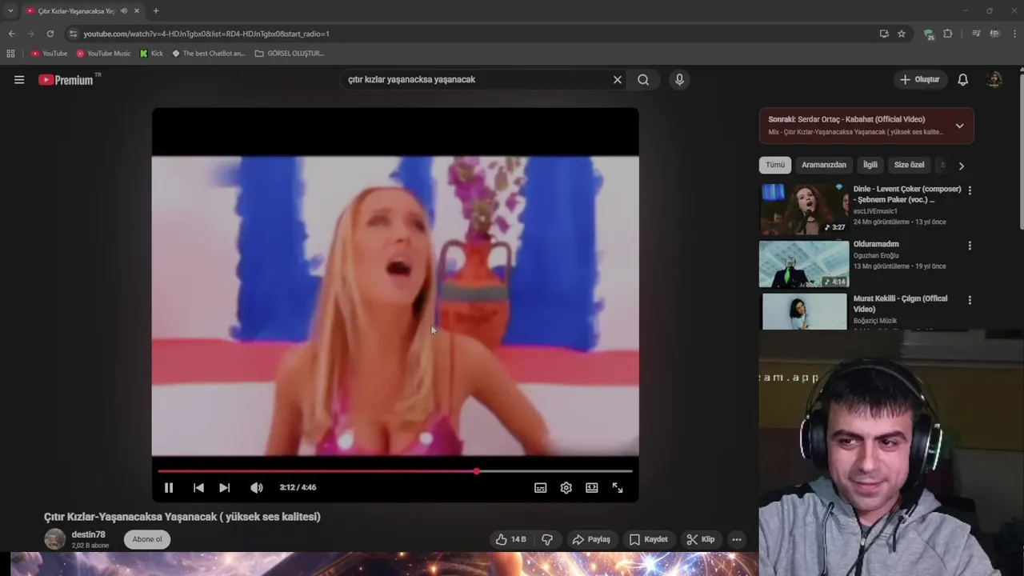Open the destin78 channel avatar
This screenshot has height=576, width=1024.
point(54,539)
